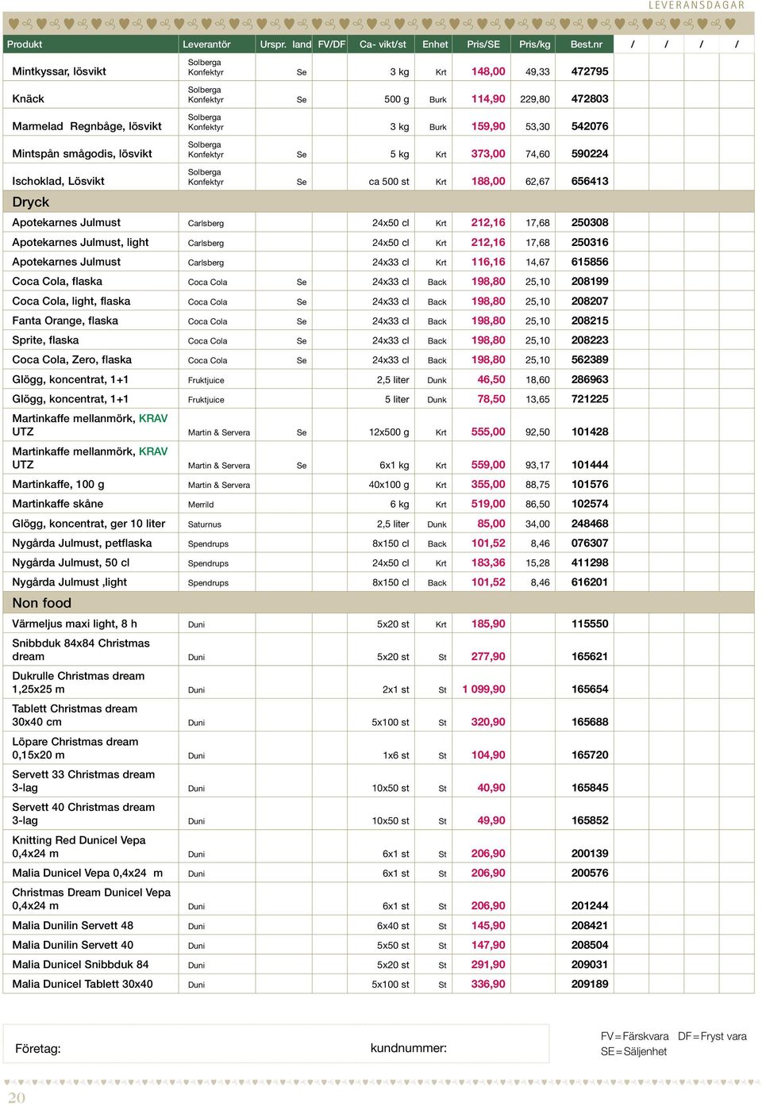Click Servett 40 Christmas dream 3-lag

83,814
